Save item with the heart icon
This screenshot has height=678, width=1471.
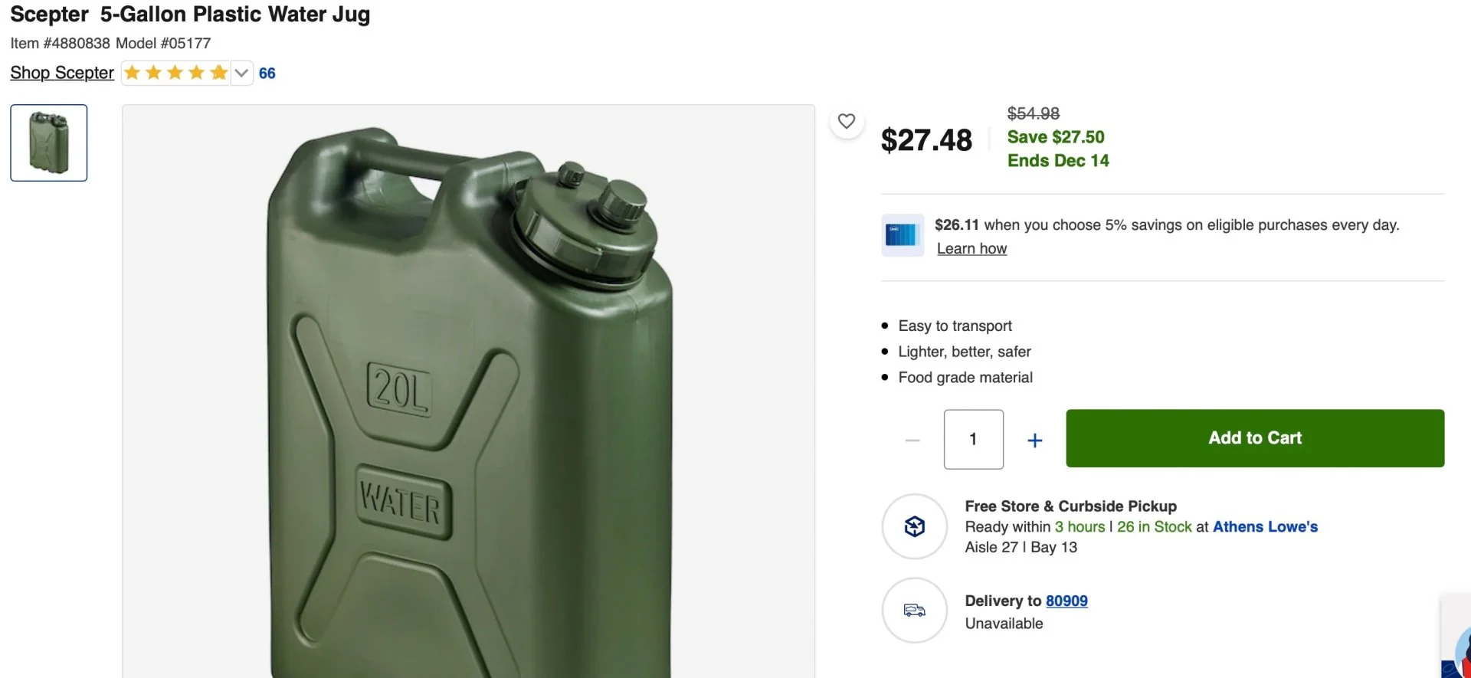coord(847,121)
